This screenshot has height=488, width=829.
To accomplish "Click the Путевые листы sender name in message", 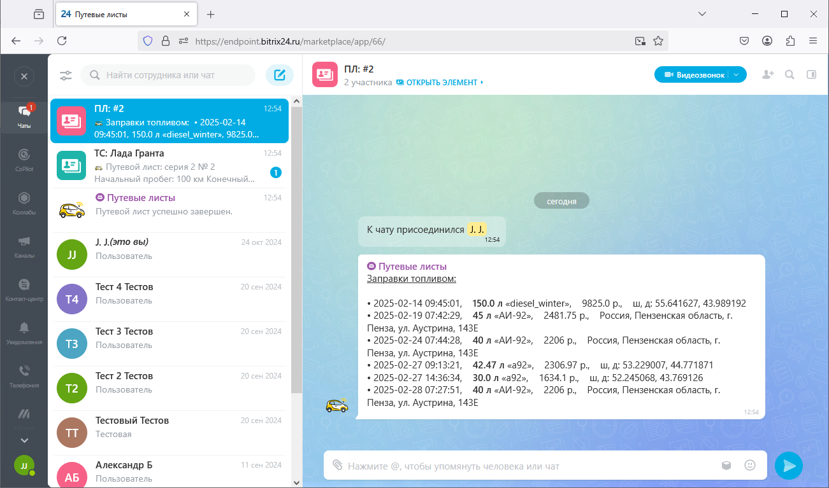I will (x=412, y=267).
